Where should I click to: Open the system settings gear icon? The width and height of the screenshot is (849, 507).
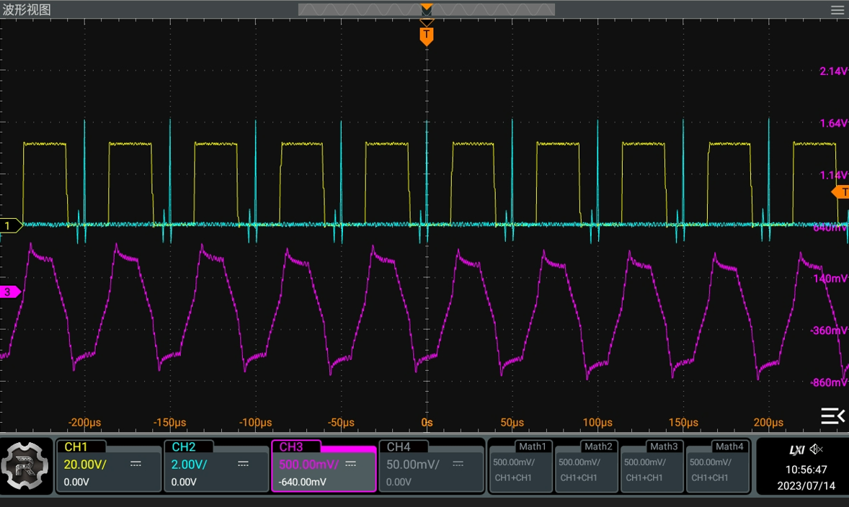(x=27, y=466)
